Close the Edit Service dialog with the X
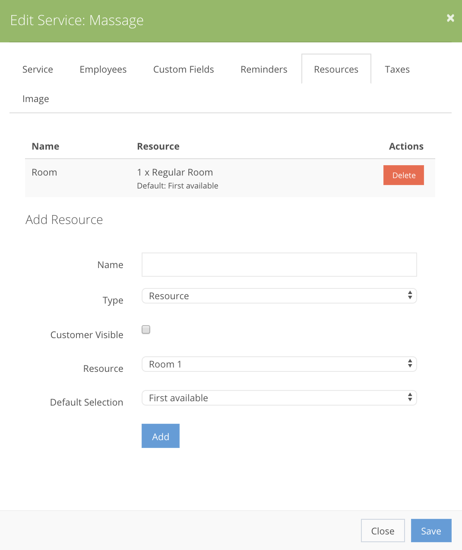The image size is (462, 550). coord(450,18)
